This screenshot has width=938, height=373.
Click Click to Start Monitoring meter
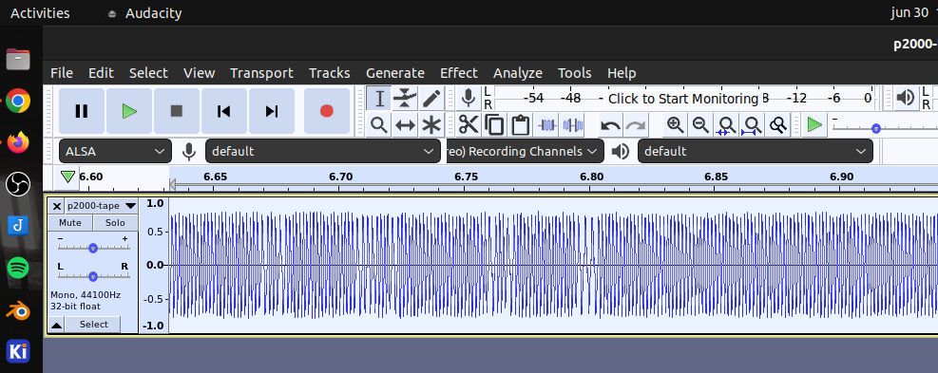[x=683, y=99]
